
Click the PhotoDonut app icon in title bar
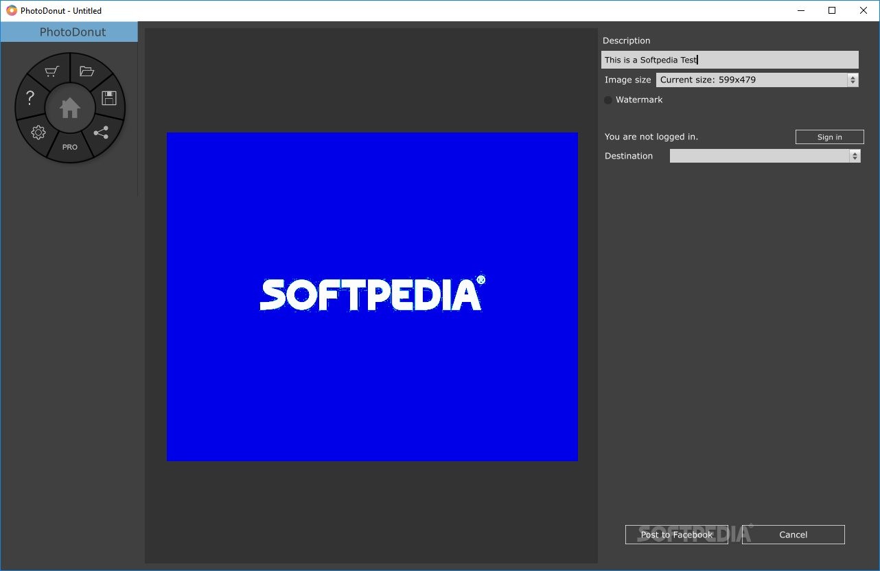pyautogui.click(x=11, y=10)
